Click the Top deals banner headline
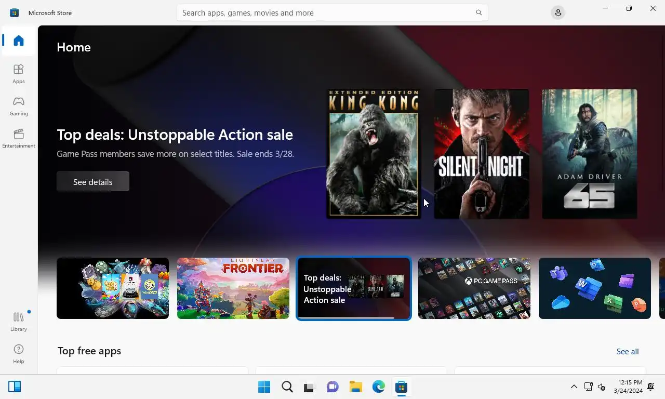Image resolution: width=665 pixels, height=399 pixels. coord(175,135)
